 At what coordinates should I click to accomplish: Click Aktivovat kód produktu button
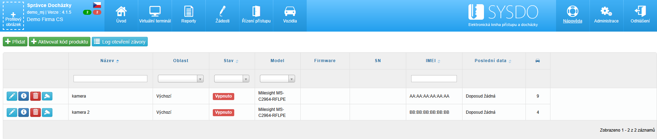tap(59, 41)
